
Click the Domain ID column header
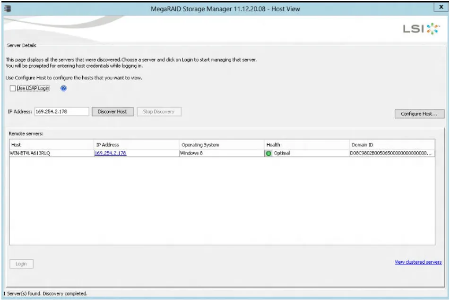[x=391, y=145]
